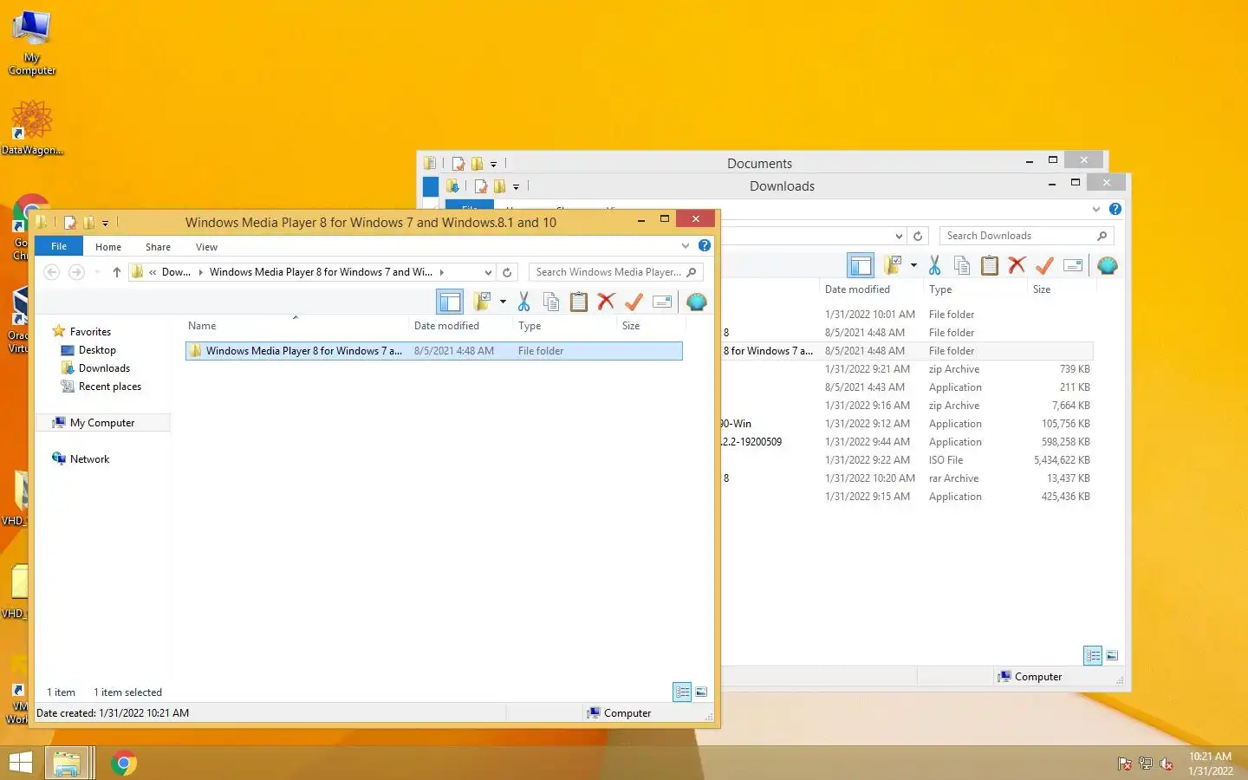This screenshot has height=780, width=1248.
Task: Click the clipboard Paste icon in front window
Action: 579,302
